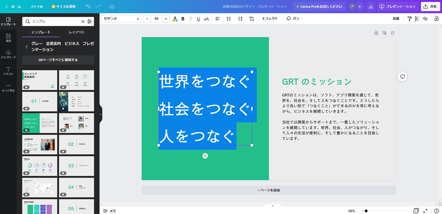
Task: Click the text alignment icon
Action: pos(218,19)
